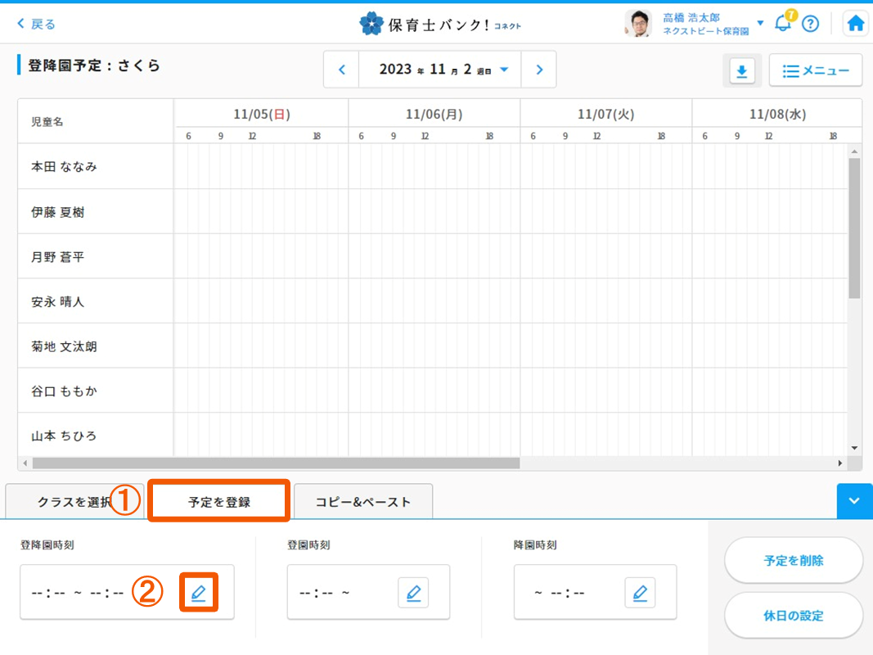Switch to the コピー&ペースト tab

click(x=363, y=502)
